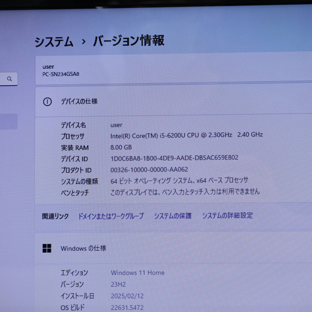Click the ペンとタッチ label
Viewport: 312px width, 312px height.
pyautogui.click(x=75, y=193)
